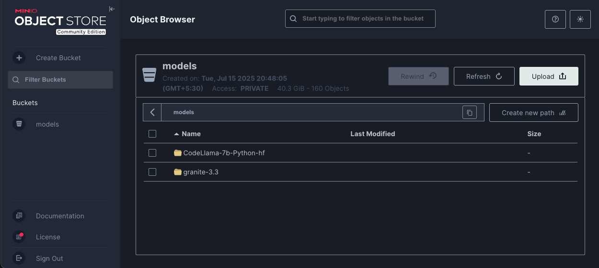Click the models bucket icon in sidebar
The height and width of the screenshot is (268, 599).
pyautogui.click(x=19, y=124)
